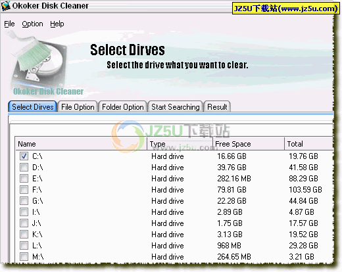
Task: Check the I:\ drive checkbox
Action: click(x=24, y=212)
